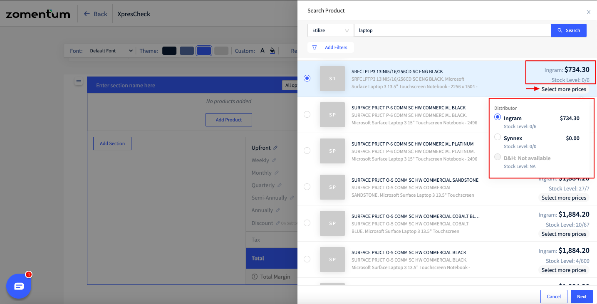Select the darkest navy theme swatch

pos(169,51)
